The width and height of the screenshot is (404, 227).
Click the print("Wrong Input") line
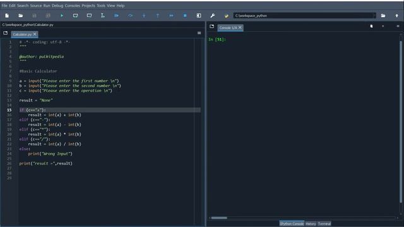[x=50, y=154]
